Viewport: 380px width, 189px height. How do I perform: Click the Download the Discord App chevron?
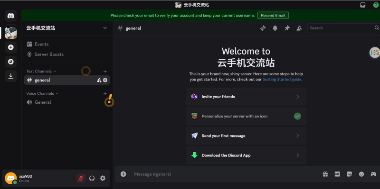pos(298,155)
